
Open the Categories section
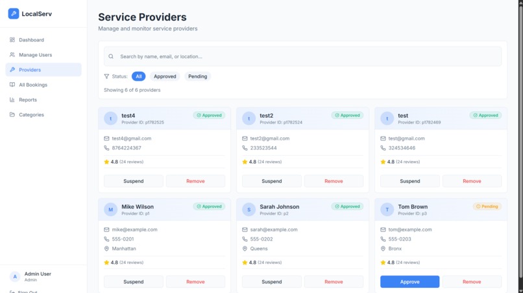43,114
